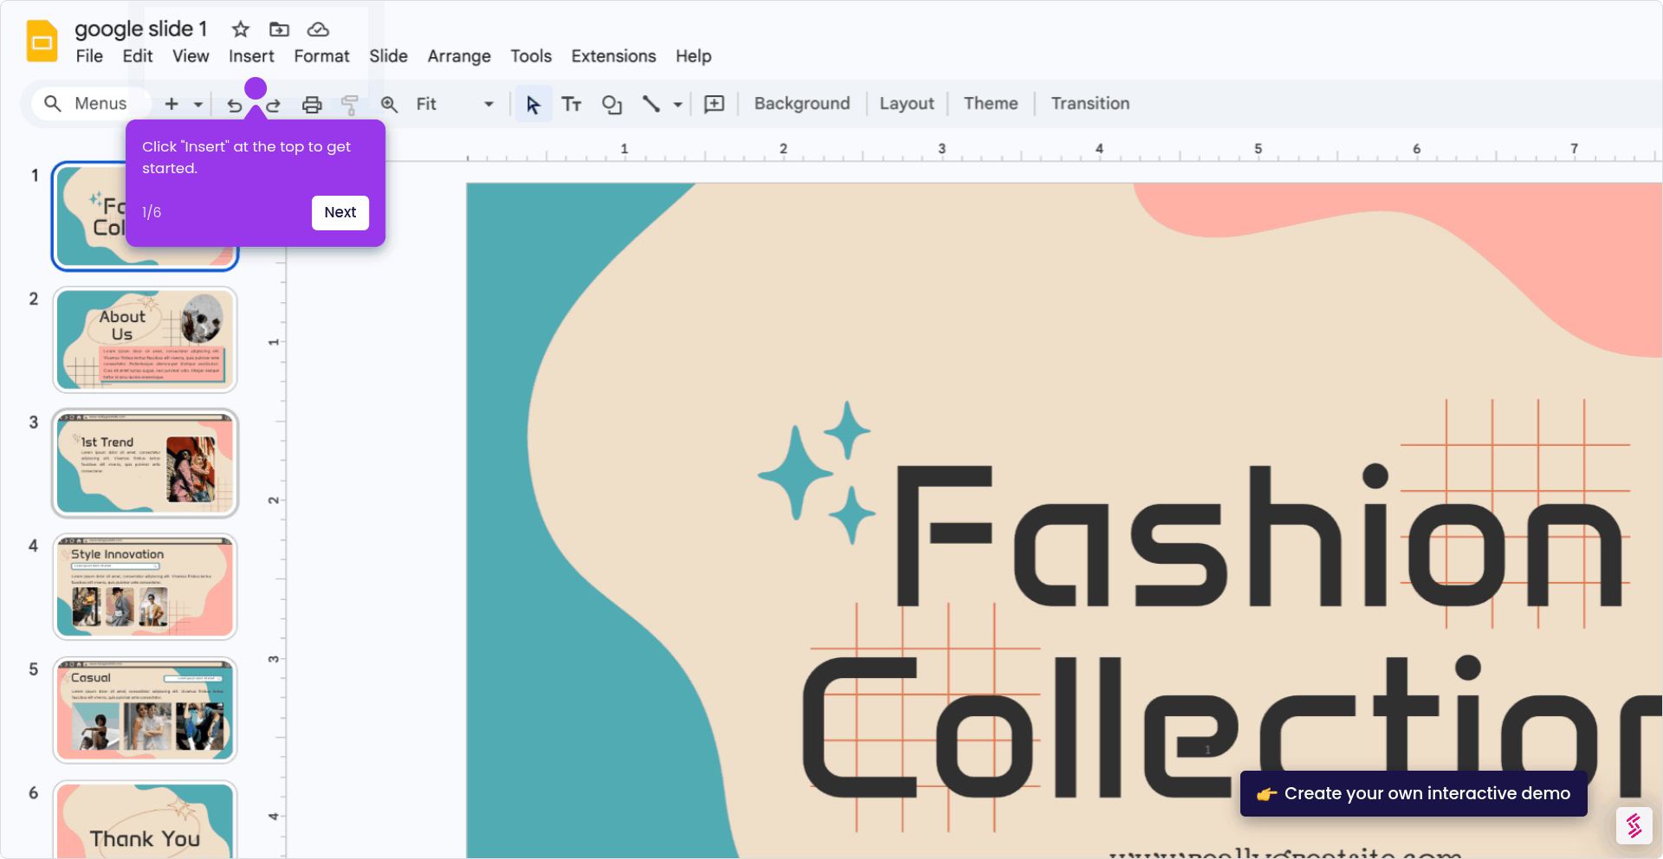Image resolution: width=1663 pixels, height=859 pixels.
Task: Select the shape tool
Action: click(611, 104)
